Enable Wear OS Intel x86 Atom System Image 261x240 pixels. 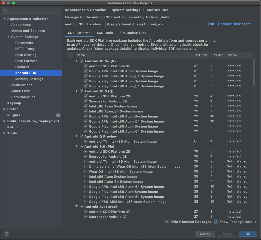click(x=86, y=171)
